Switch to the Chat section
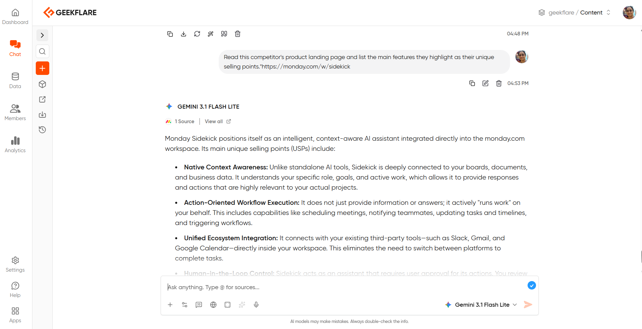Viewport: 642px width, 329px height. (x=15, y=48)
